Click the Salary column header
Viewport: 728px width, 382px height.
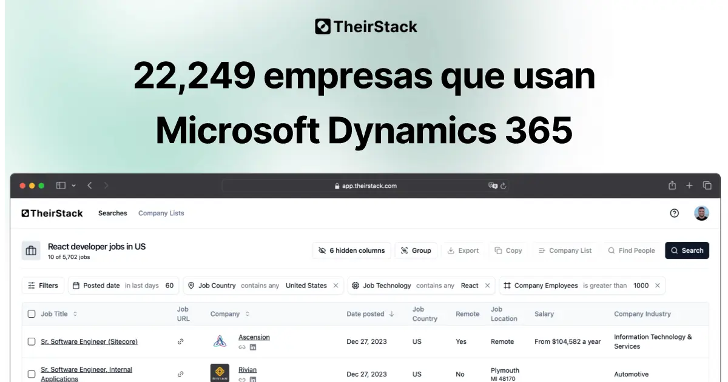coord(544,314)
